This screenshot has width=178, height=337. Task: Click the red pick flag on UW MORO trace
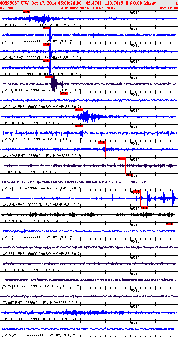tap(26, 12)
